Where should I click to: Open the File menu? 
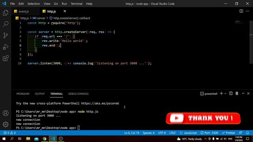tap(12, 4)
